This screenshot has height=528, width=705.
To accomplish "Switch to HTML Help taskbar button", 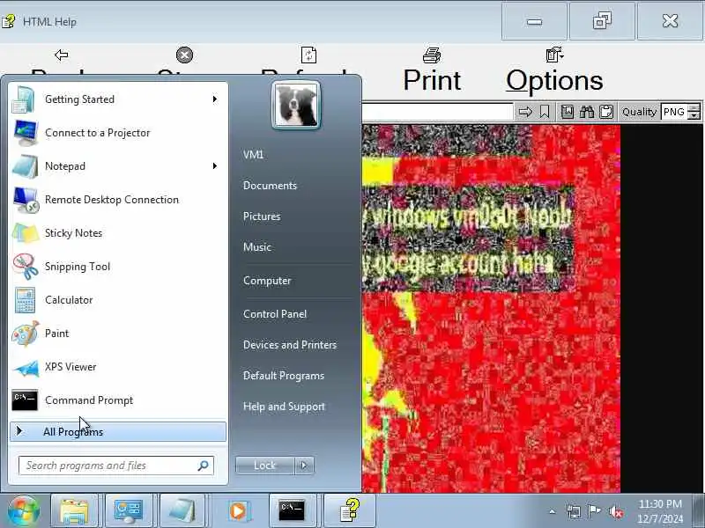I will pyautogui.click(x=349, y=511).
